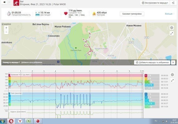Viewport: 178px width, 124px height.
Task: Click the ЧСС chart legend label
Action: [x=20, y=75]
